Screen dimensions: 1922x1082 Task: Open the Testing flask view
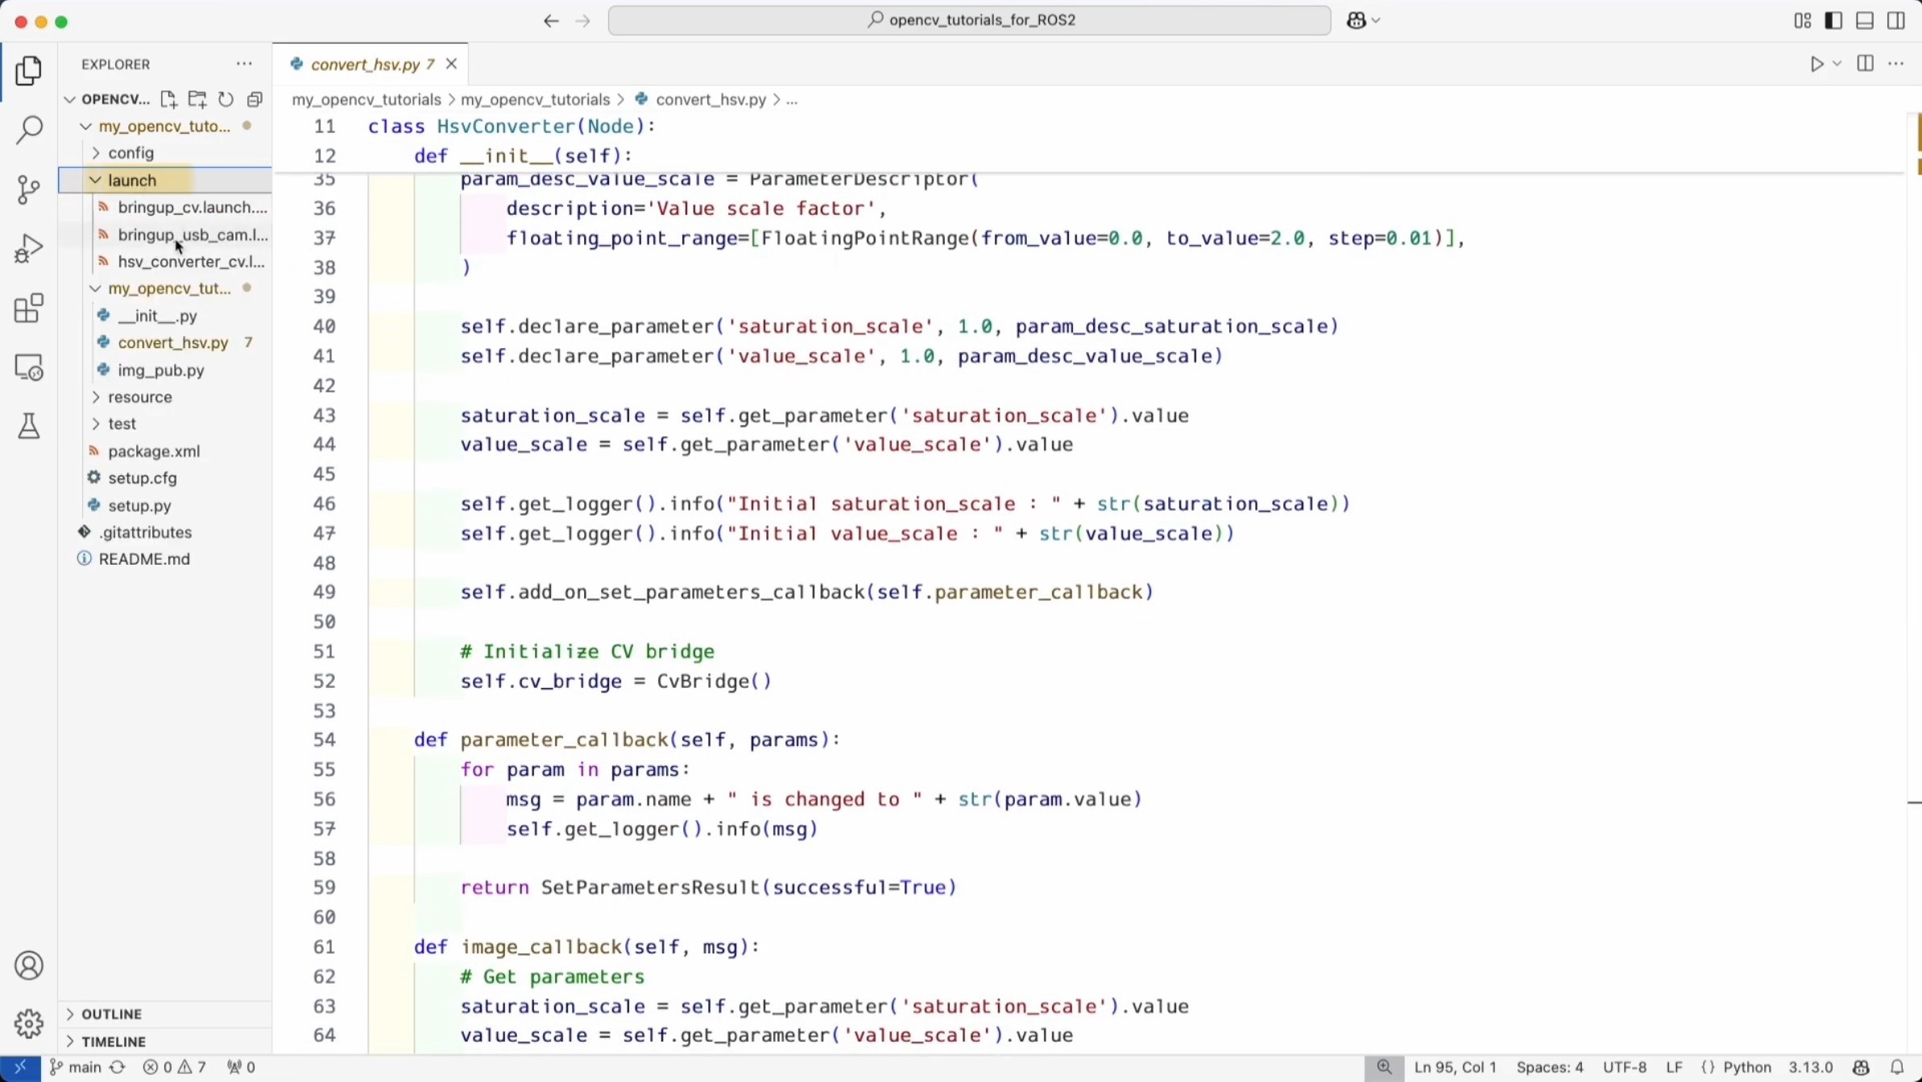[29, 426]
